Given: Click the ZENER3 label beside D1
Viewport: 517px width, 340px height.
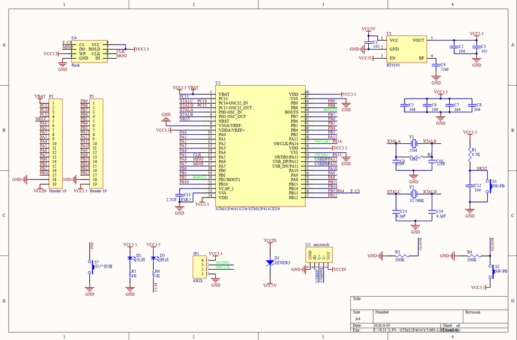Looking at the screenshot, I should 282,263.
